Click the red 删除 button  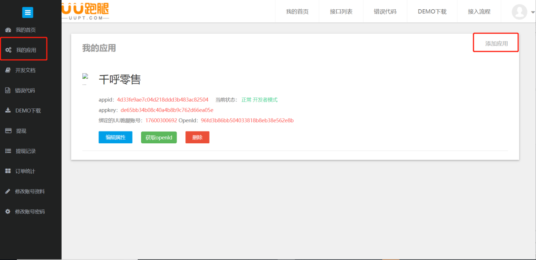[x=197, y=137]
